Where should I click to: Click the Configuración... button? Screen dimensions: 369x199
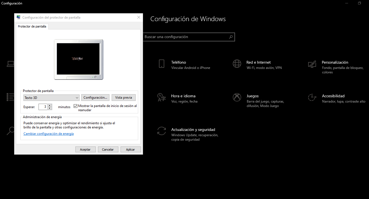point(95,98)
